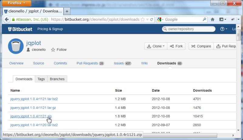Click the 1.8 MB size cell
The width and height of the screenshot is (243, 140).
click(120, 116)
